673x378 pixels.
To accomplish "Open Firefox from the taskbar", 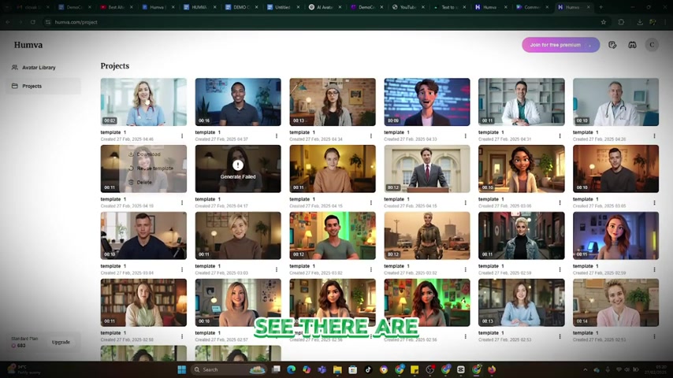I will pyautogui.click(x=492, y=369).
